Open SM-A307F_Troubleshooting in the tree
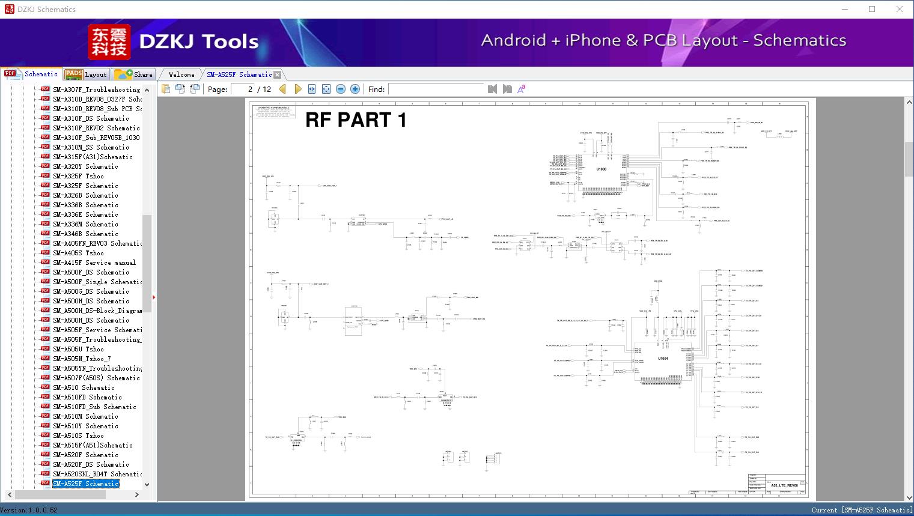 click(x=96, y=90)
